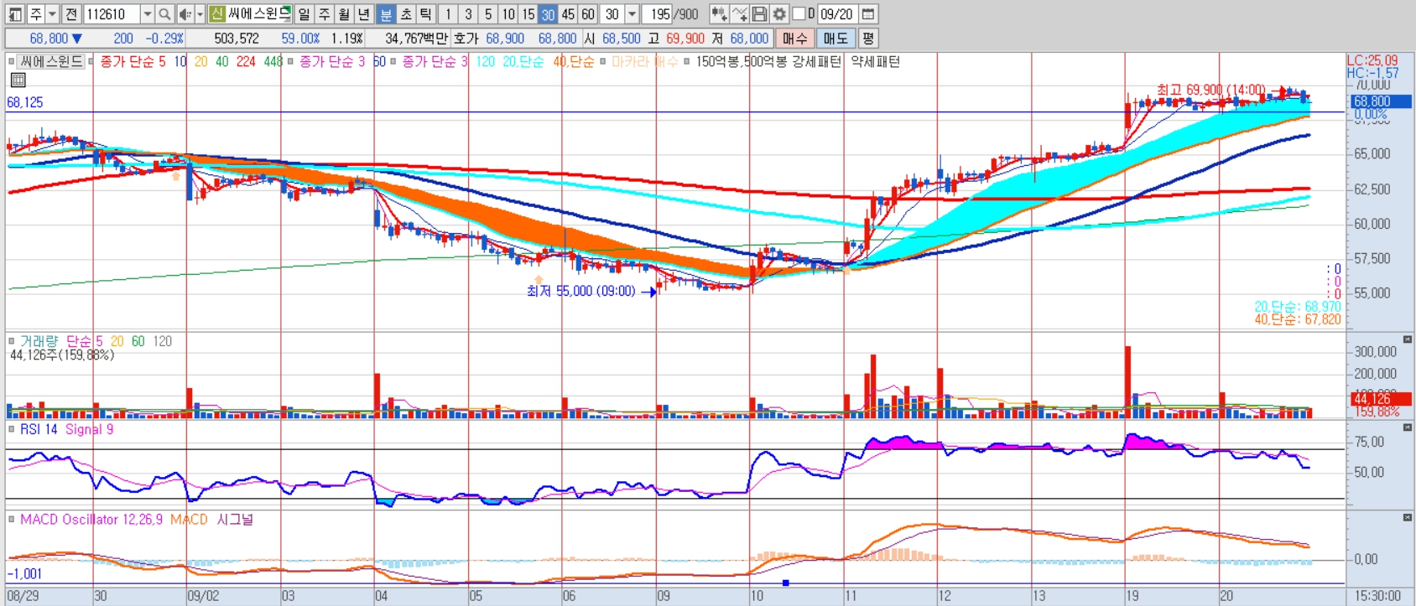Choose 3 minute interval button
The width and height of the screenshot is (1416, 606).
click(468, 14)
